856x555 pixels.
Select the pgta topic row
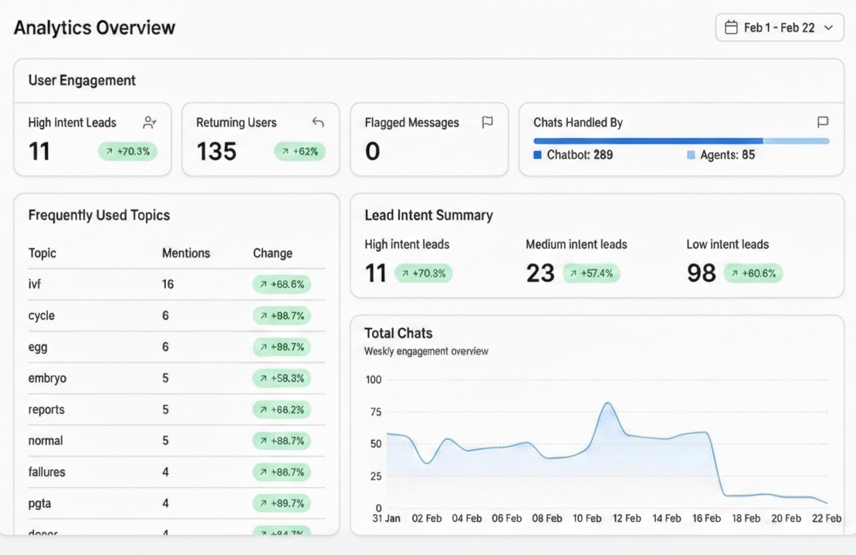[x=176, y=503]
